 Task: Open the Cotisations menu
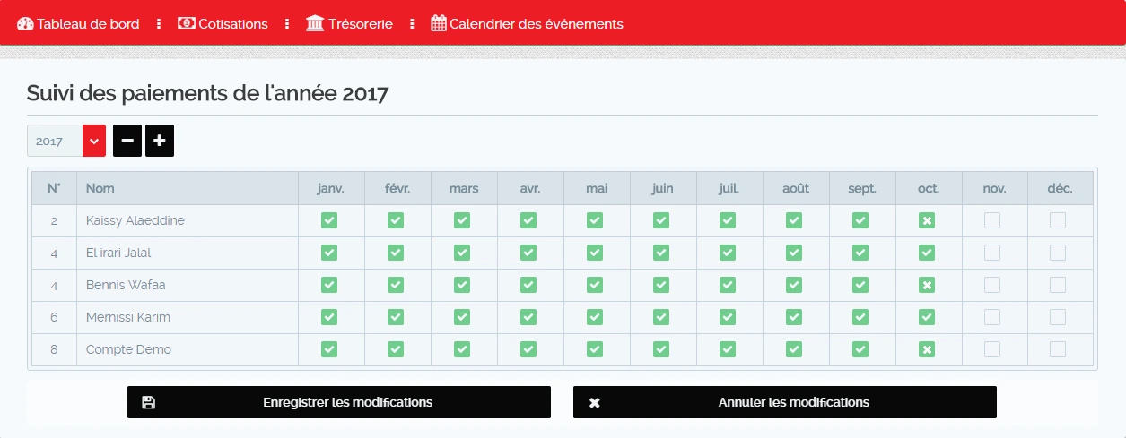pos(232,24)
